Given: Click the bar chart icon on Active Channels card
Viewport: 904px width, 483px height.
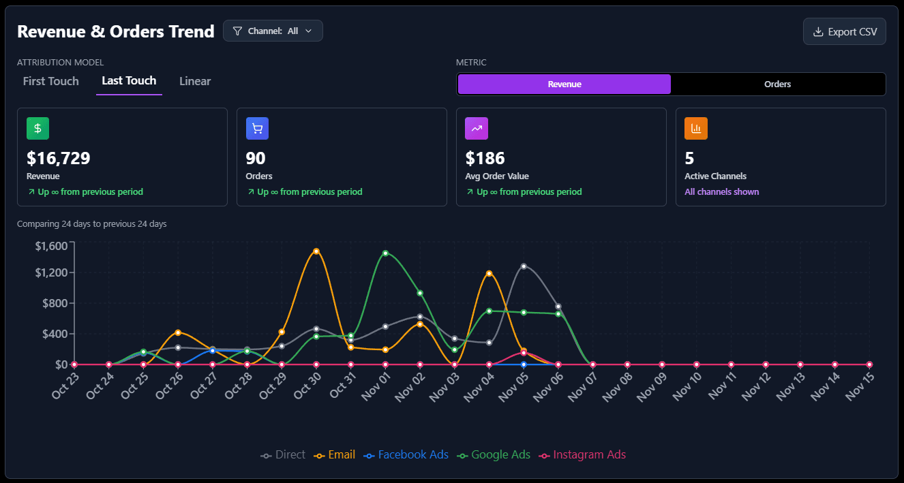Looking at the screenshot, I should pyautogui.click(x=696, y=128).
